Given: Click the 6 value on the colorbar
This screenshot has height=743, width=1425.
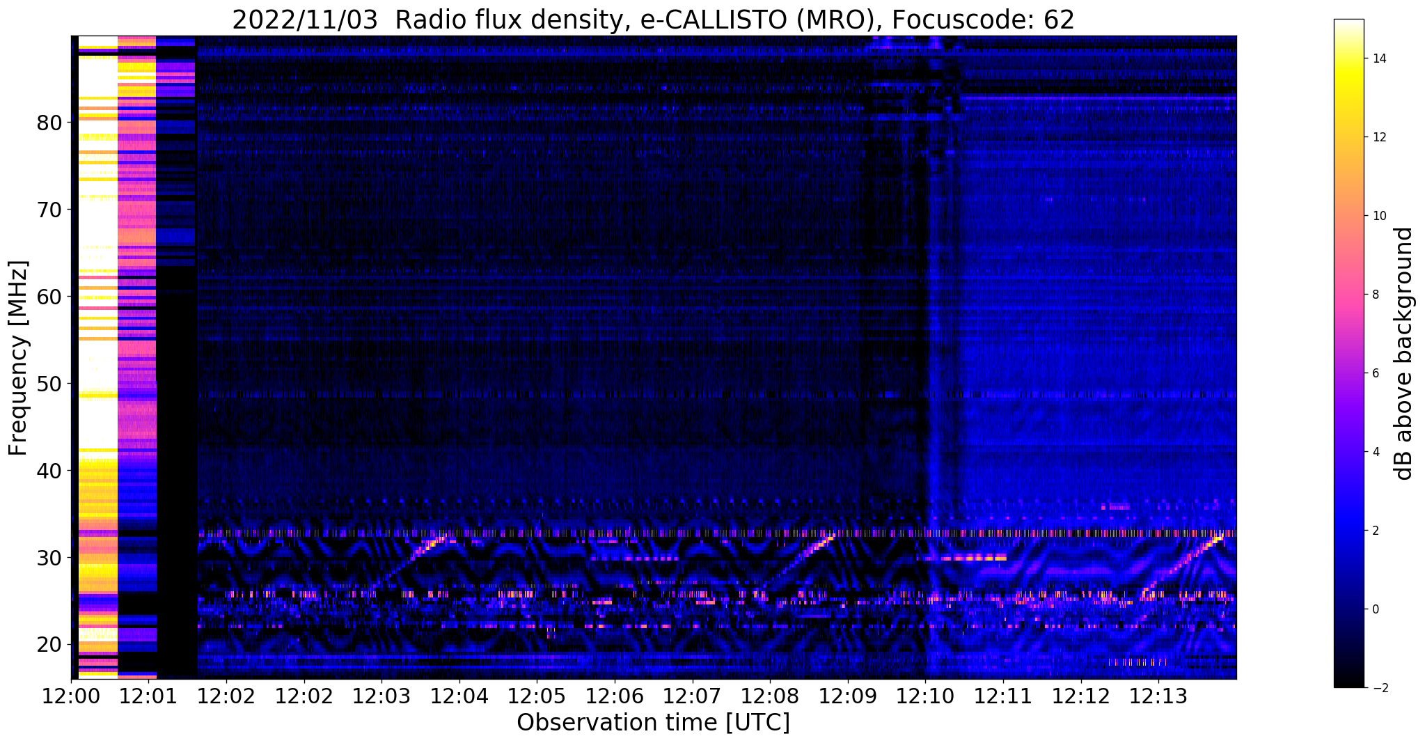Looking at the screenshot, I should click(x=1375, y=373).
